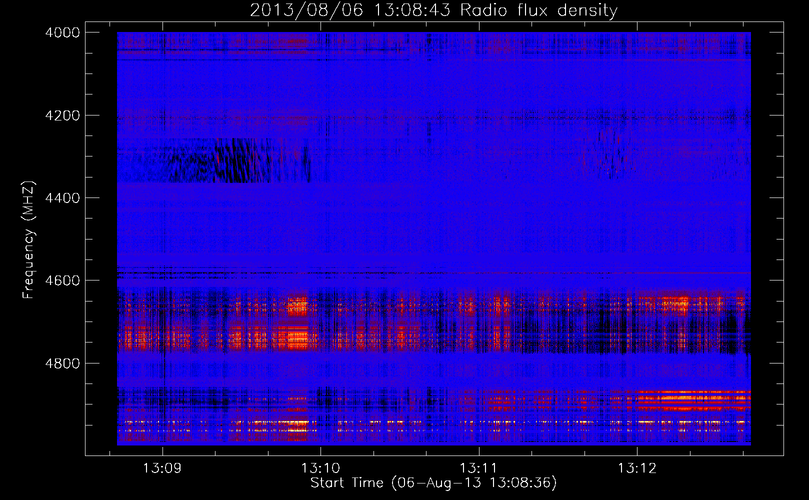Click the 'Frequency (MHZ)' axis title
809x500 pixels.
point(29,240)
